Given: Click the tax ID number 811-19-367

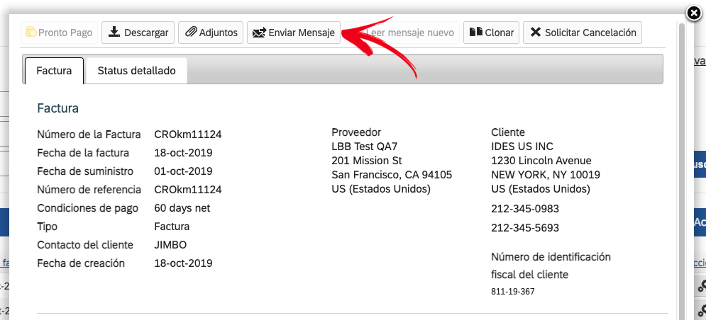Looking at the screenshot, I should pos(513,292).
